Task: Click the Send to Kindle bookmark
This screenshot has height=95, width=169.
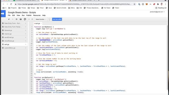Action: point(60,8)
